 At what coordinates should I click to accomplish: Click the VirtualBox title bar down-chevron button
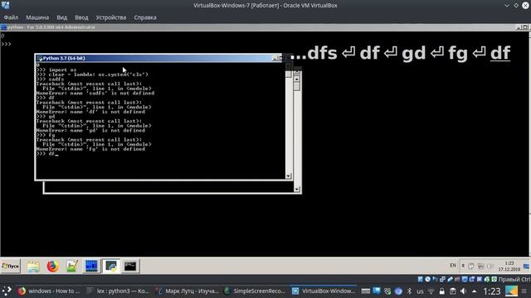click(x=507, y=6)
